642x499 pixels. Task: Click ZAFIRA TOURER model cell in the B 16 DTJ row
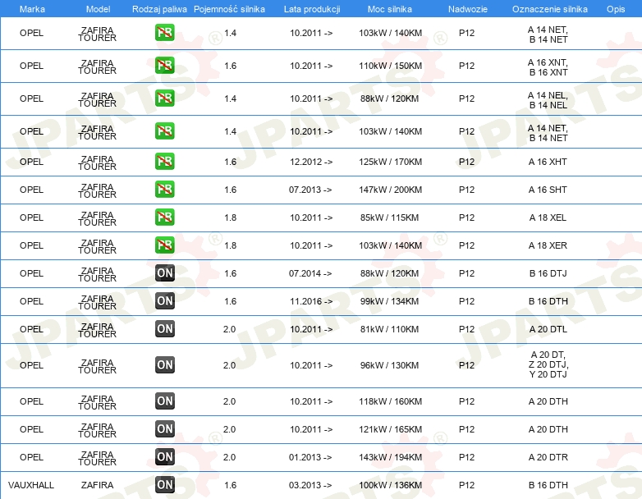pos(97,274)
